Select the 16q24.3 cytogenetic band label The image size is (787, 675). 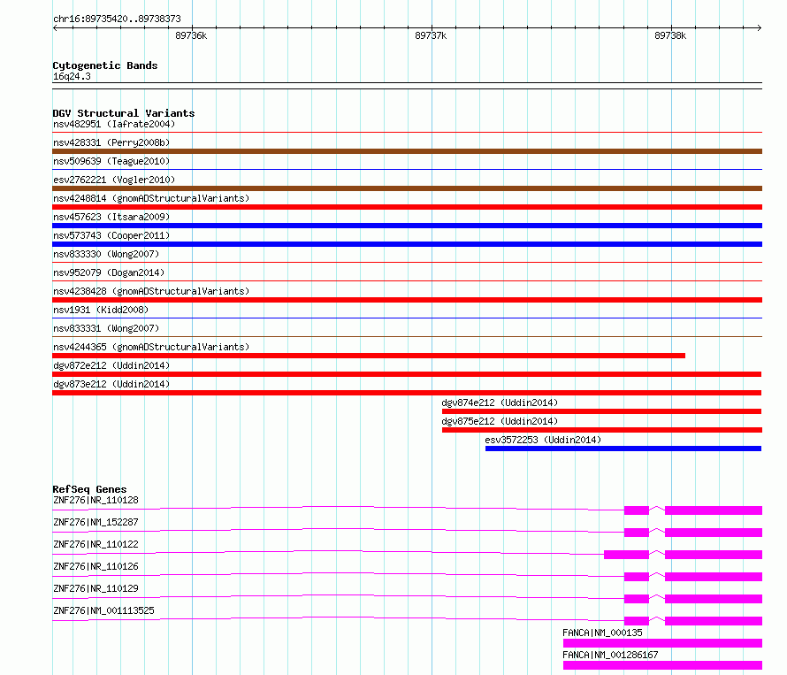pyautogui.click(x=72, y=76)
